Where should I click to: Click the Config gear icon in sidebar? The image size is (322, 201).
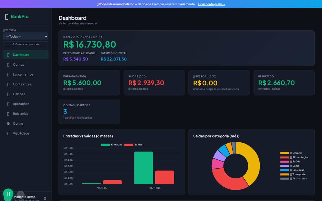[x=8, y=124]
